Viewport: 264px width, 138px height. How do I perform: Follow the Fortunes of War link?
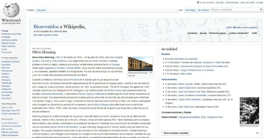[x=117, y=101]
